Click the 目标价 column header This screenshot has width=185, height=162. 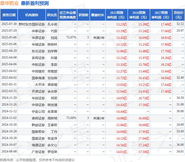pyautogui.click(x=178, y=15)
